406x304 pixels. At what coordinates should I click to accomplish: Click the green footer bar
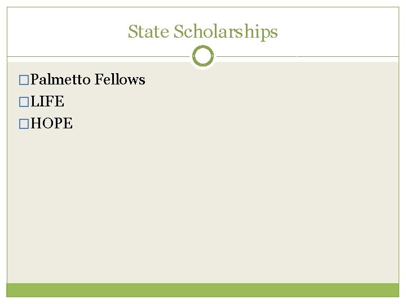(x=203, y=290)
